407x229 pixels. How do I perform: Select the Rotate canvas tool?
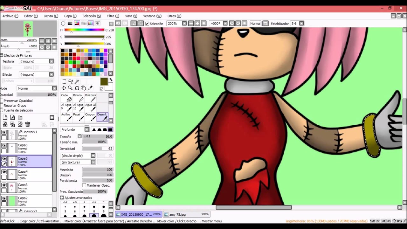(77, 88)
